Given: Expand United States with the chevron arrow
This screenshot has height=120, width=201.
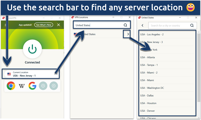Looking at the screenshot, I should tap(128, 34).
